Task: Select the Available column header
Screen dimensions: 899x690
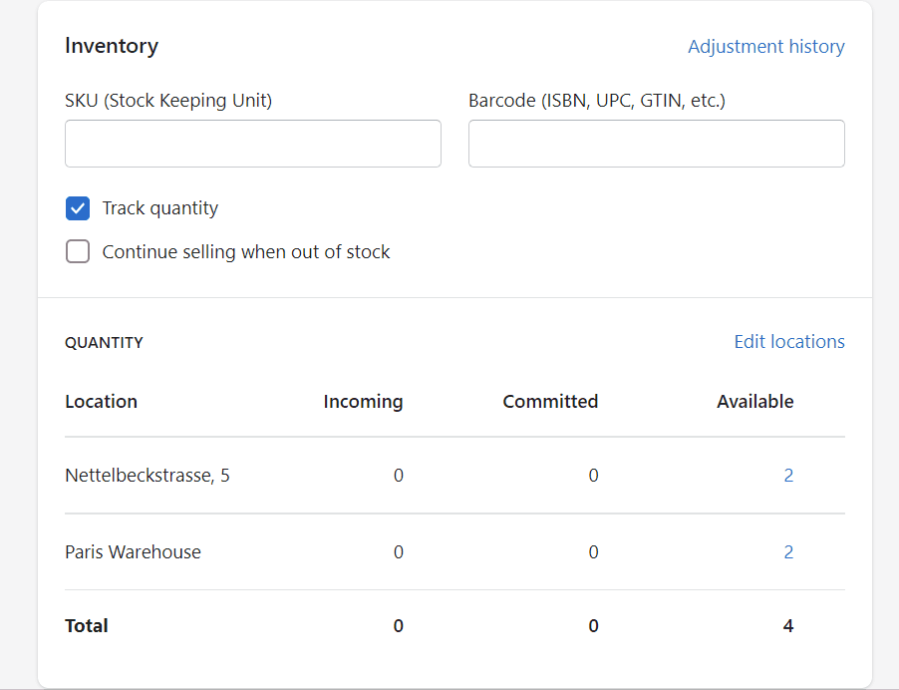Action: click(754, 402)
